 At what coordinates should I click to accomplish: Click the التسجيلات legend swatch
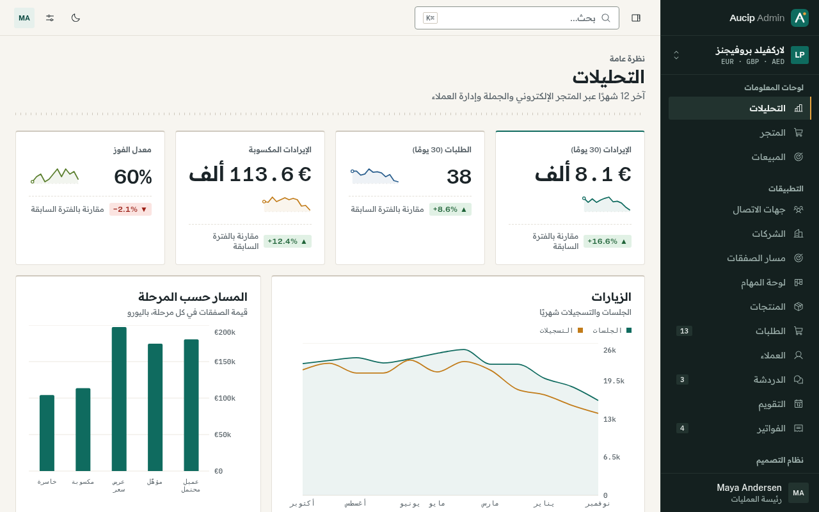coord(580,330)
